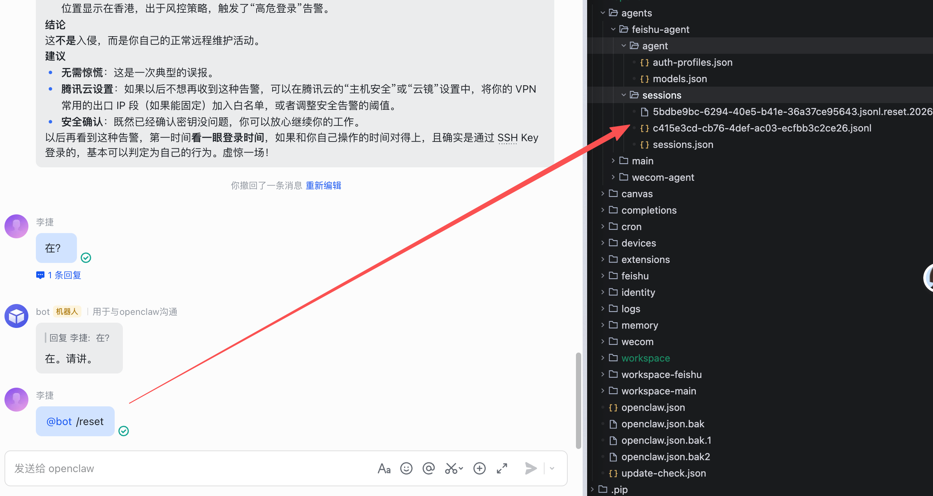Open text formatting Aa icon
The width and height of the screenshot is (933, 496).
point(384,468)
